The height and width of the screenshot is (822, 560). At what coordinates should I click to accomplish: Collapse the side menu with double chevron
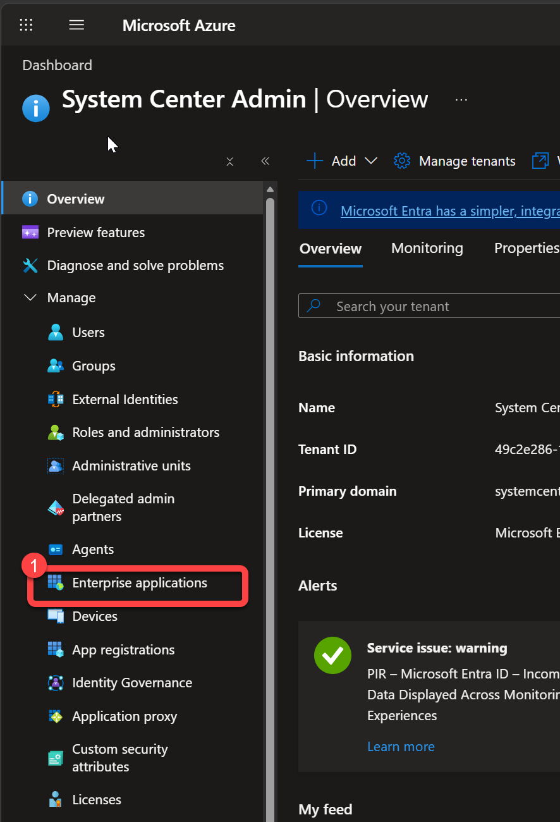[x=265, y=161]
